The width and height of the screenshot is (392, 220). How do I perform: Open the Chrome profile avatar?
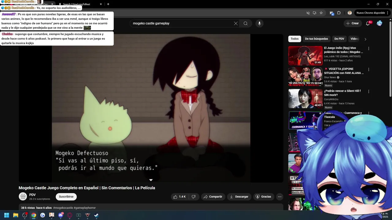tap(350, 13)
